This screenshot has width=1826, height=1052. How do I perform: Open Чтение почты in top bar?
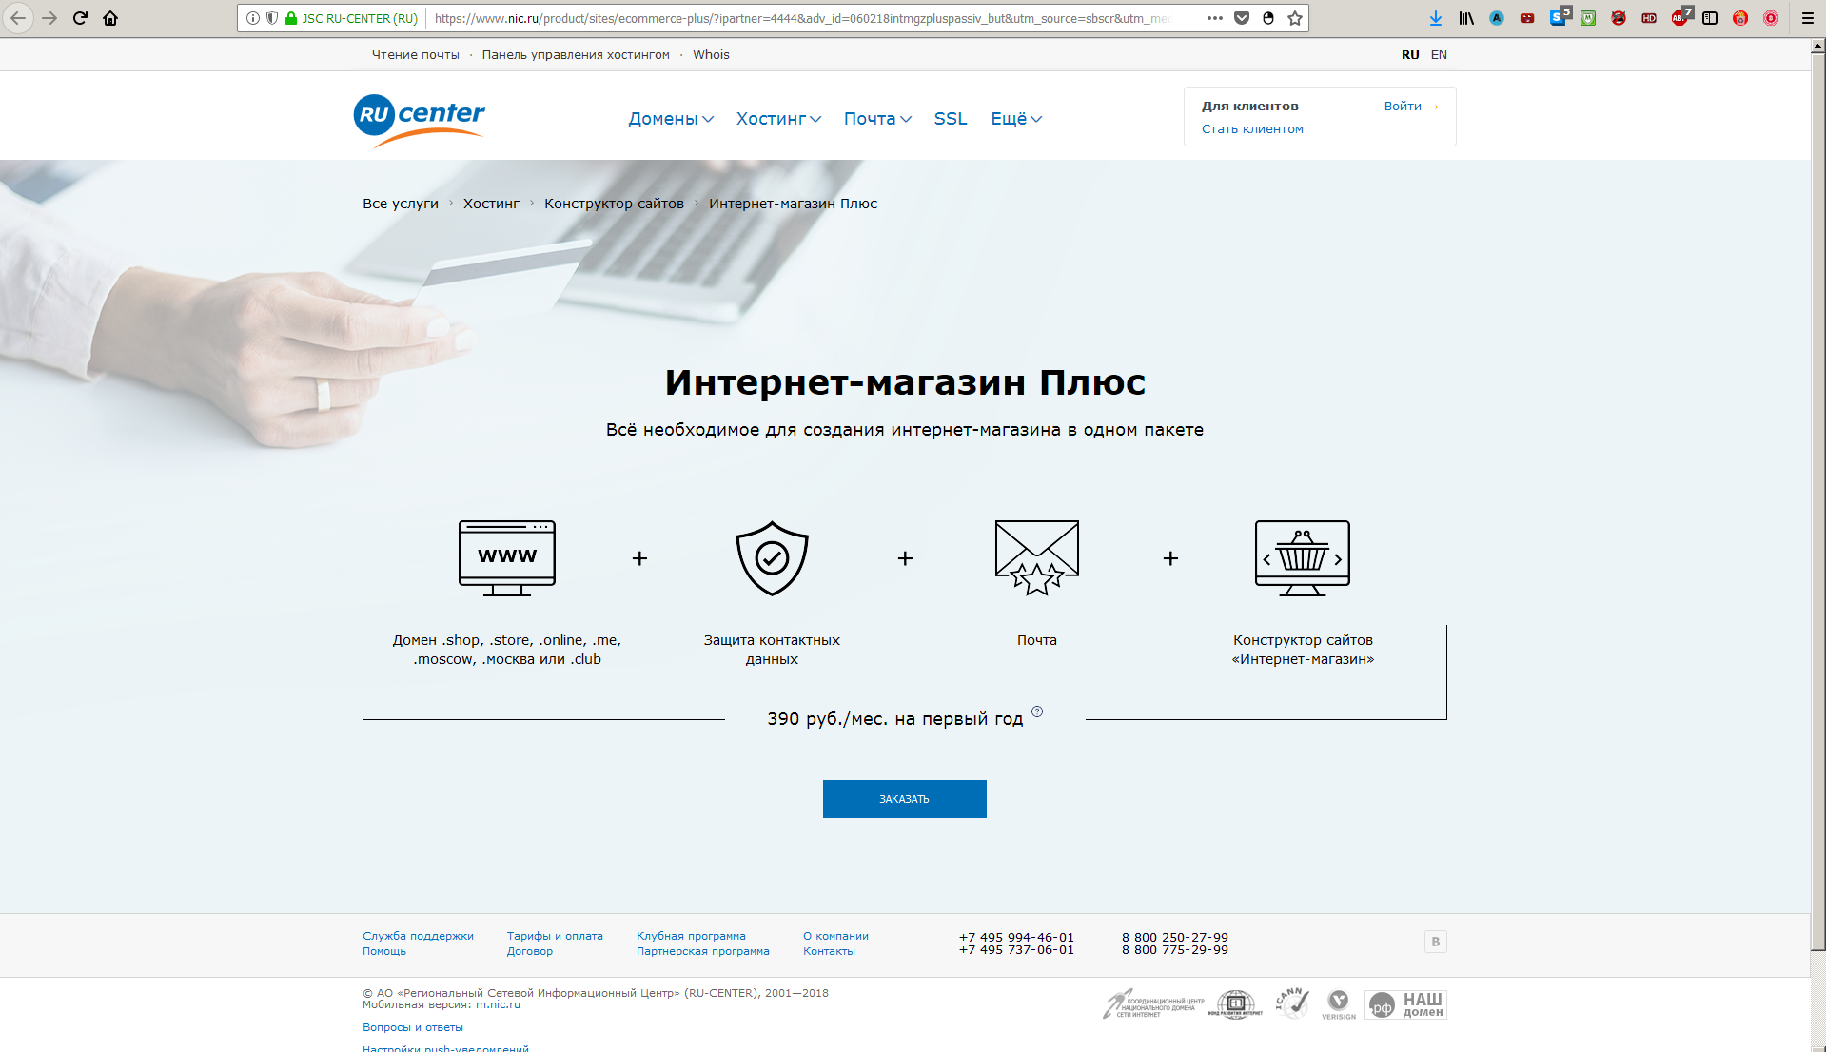tap(416, 55)
